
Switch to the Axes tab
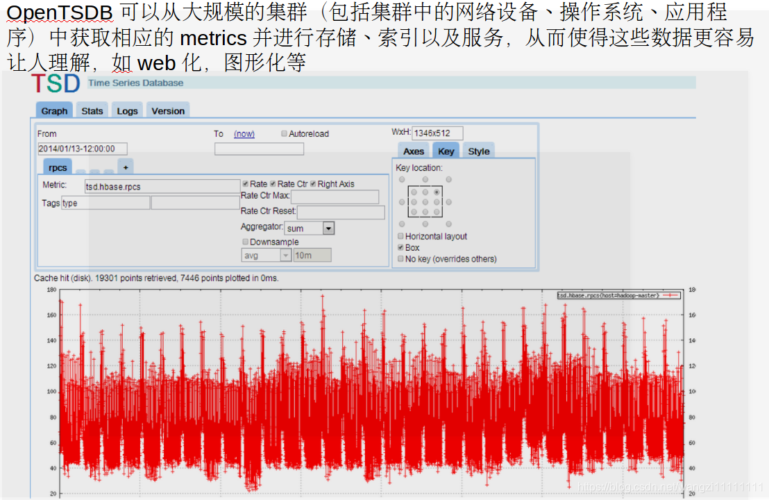click(x=414, y=151)
